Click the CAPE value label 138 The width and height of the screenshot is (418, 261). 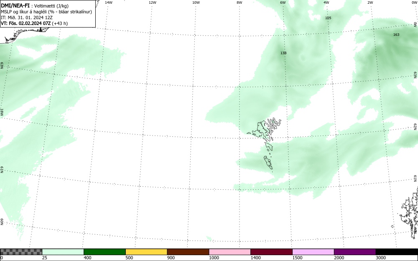(x=283, y=53)
